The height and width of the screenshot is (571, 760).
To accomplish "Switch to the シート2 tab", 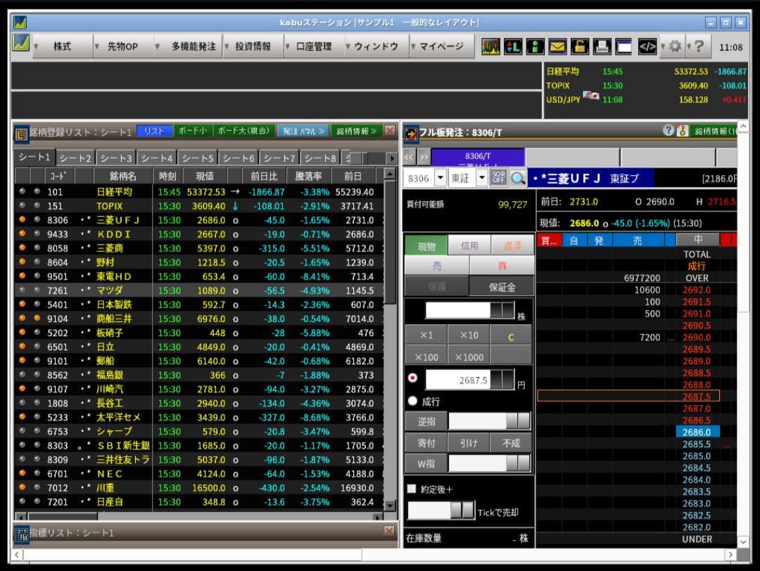I will 75,158.
